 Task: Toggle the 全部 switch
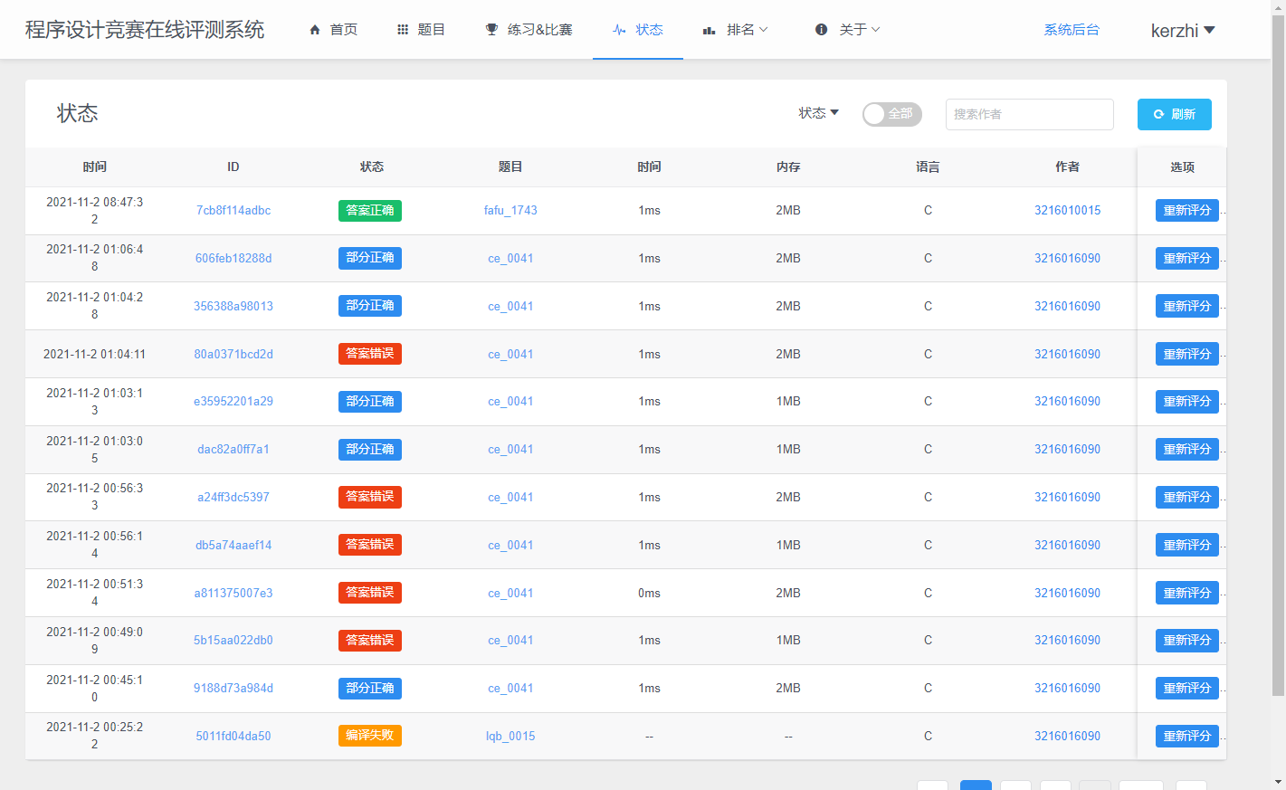[891, 114]
